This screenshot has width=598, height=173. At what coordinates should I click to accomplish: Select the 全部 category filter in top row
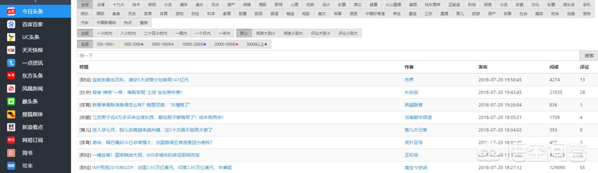pos(85,4)
